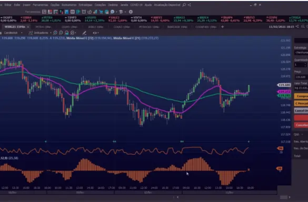Image resolution: width=308 pixels, height=202 pixels.
Task: Click the Quantidade stepper arrows
Action: click(x=305, y=65)
